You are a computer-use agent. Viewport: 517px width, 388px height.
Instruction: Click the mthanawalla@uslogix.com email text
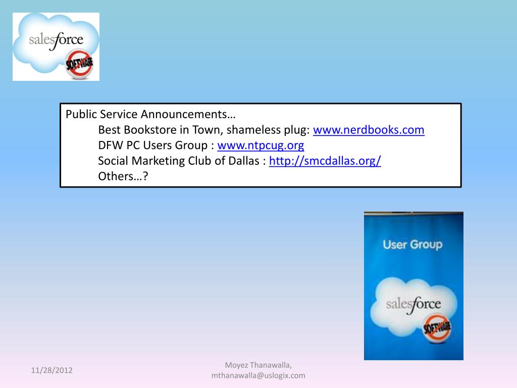pyautogui.click(x=258, y=375)
